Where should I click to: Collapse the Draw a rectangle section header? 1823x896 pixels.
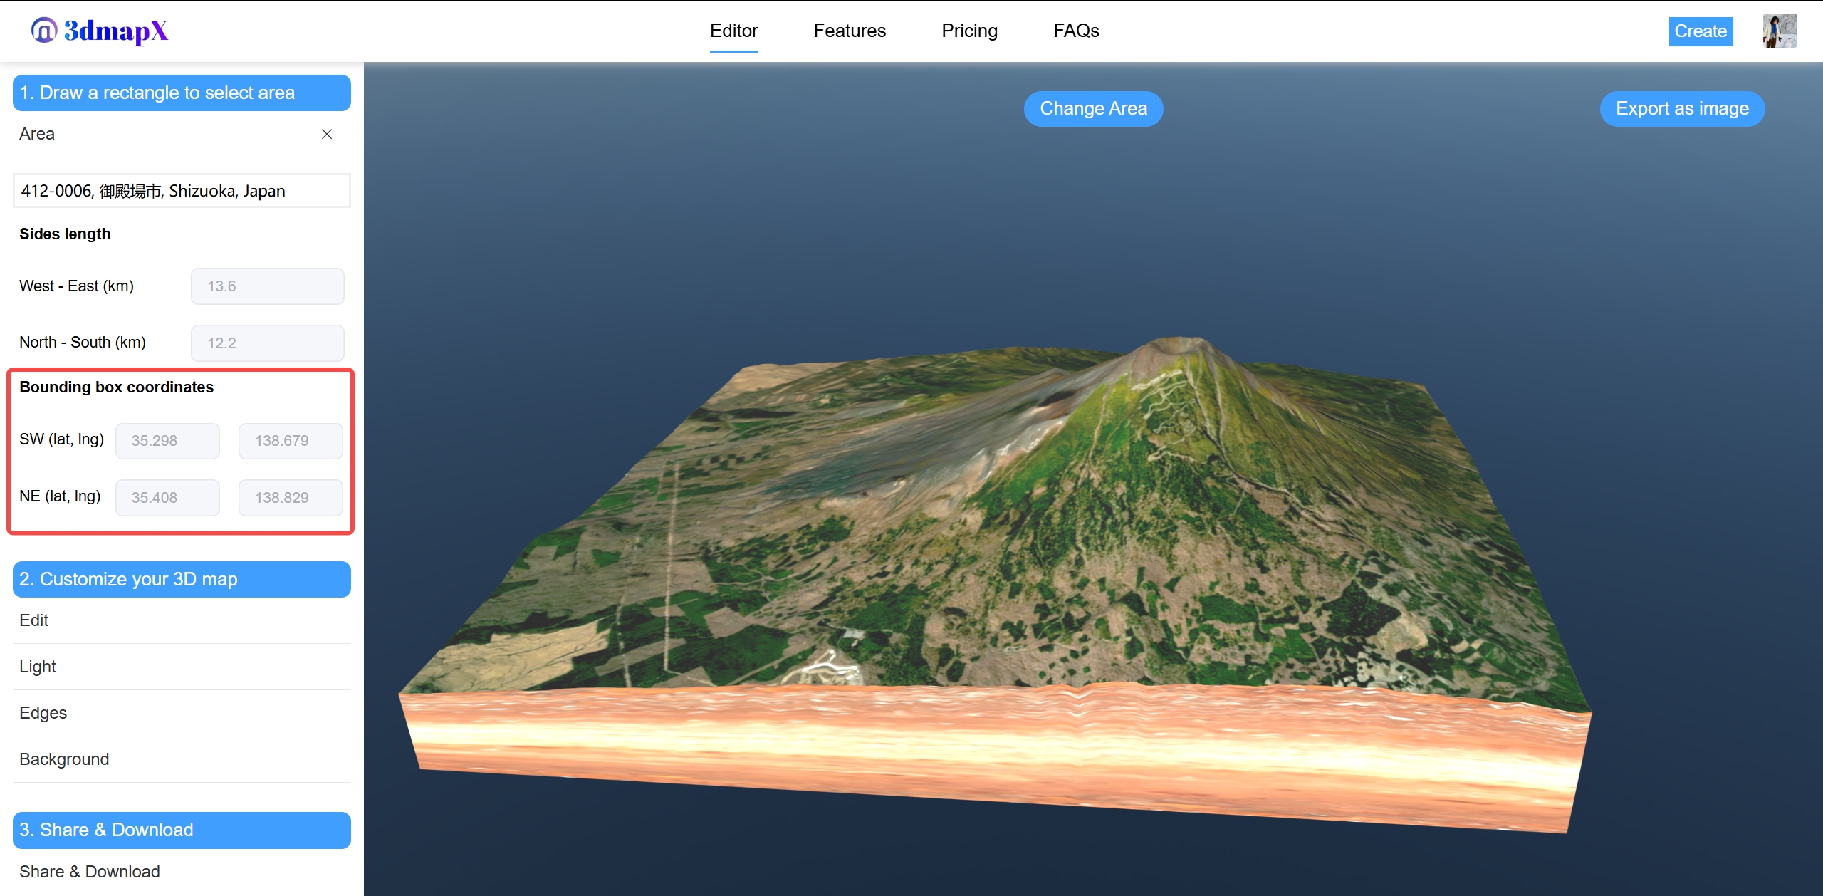182,93
